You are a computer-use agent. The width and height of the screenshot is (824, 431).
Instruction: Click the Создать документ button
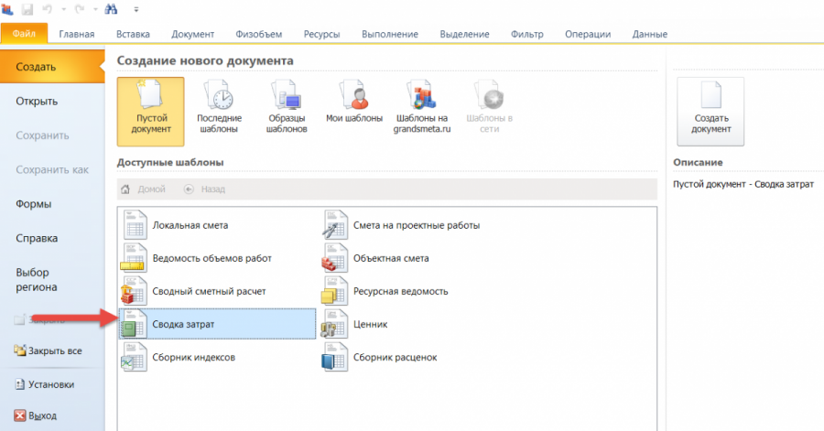point(710,112)
